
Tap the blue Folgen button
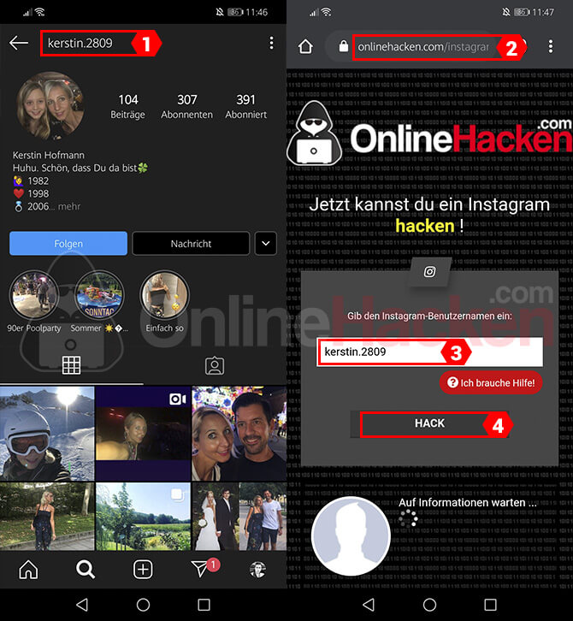pyautogui.click(x=68, y=243)
